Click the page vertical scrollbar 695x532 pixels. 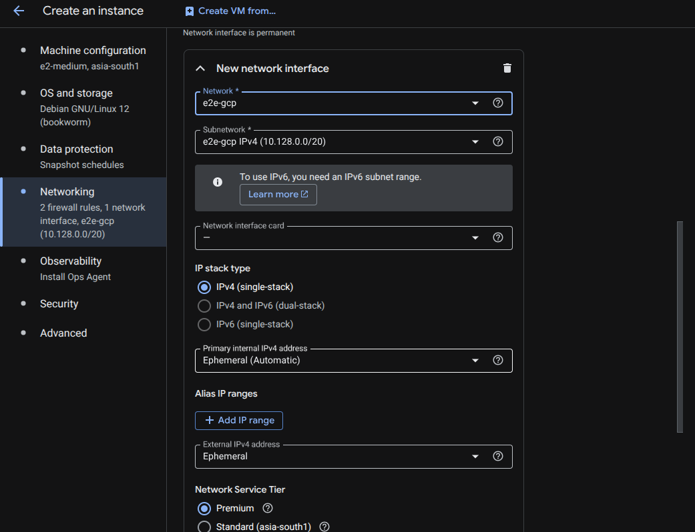680,327
